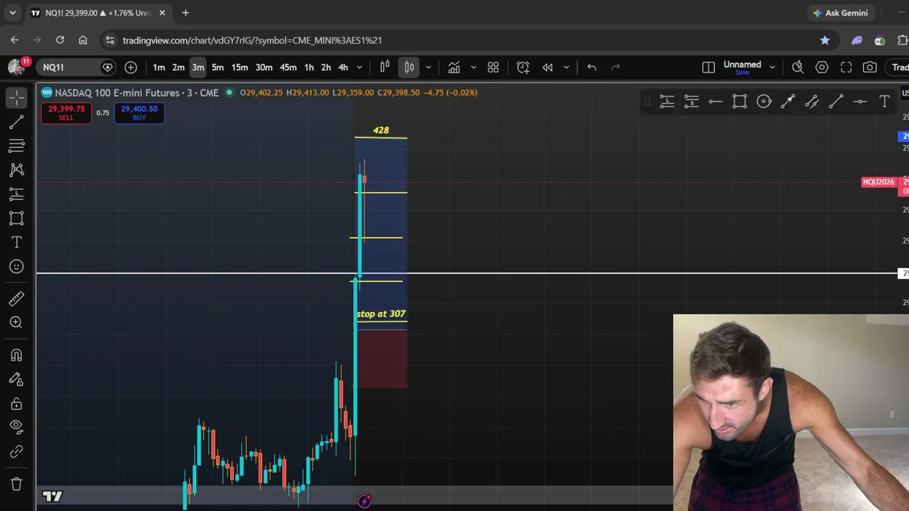The height and width of the screenshot is (511, 909).
Task: Expand the indicators favorites dropdown
Action: tap(473, 67)
